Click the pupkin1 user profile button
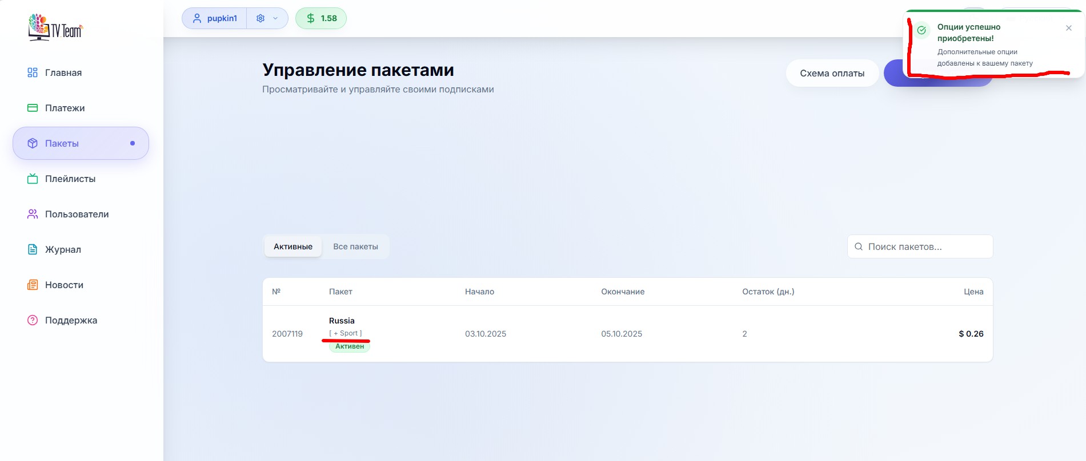The height and width of the screenshot is (461, 1086). (215, 18)
